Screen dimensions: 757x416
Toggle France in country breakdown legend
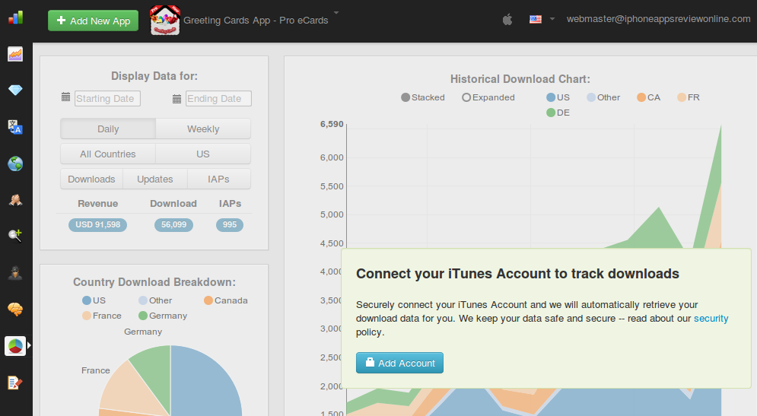click(x=102, y=316)
